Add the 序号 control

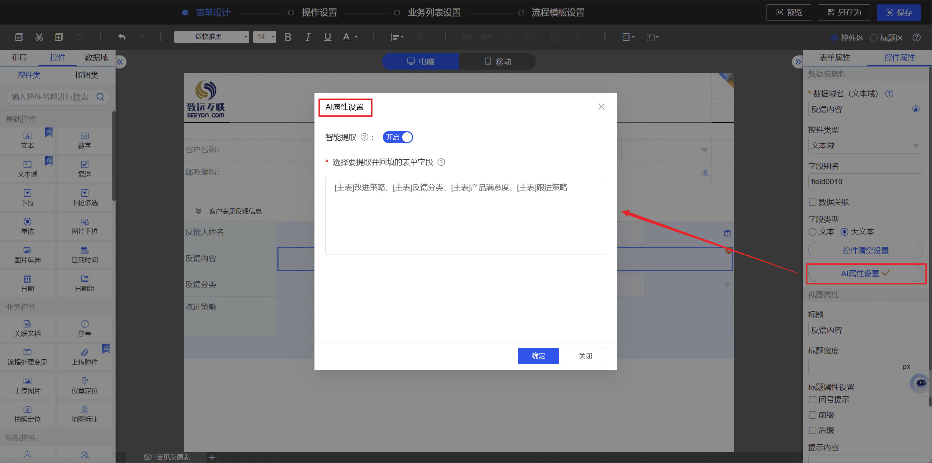tap(85, 329)
